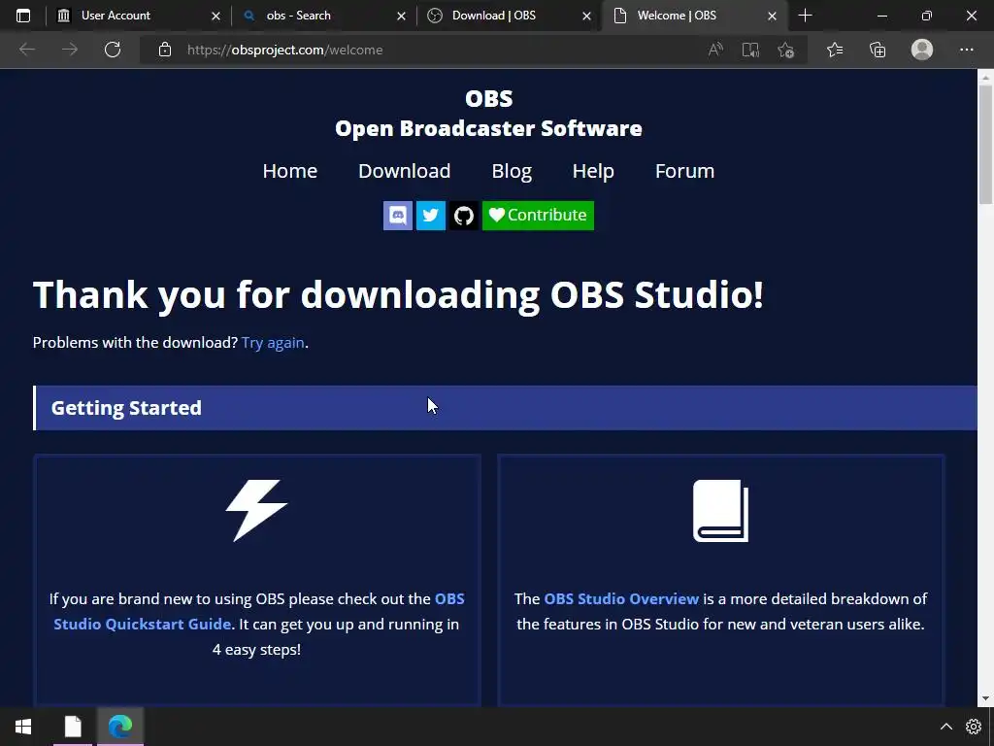Close the obs - Search tab

tap(401, 16)
